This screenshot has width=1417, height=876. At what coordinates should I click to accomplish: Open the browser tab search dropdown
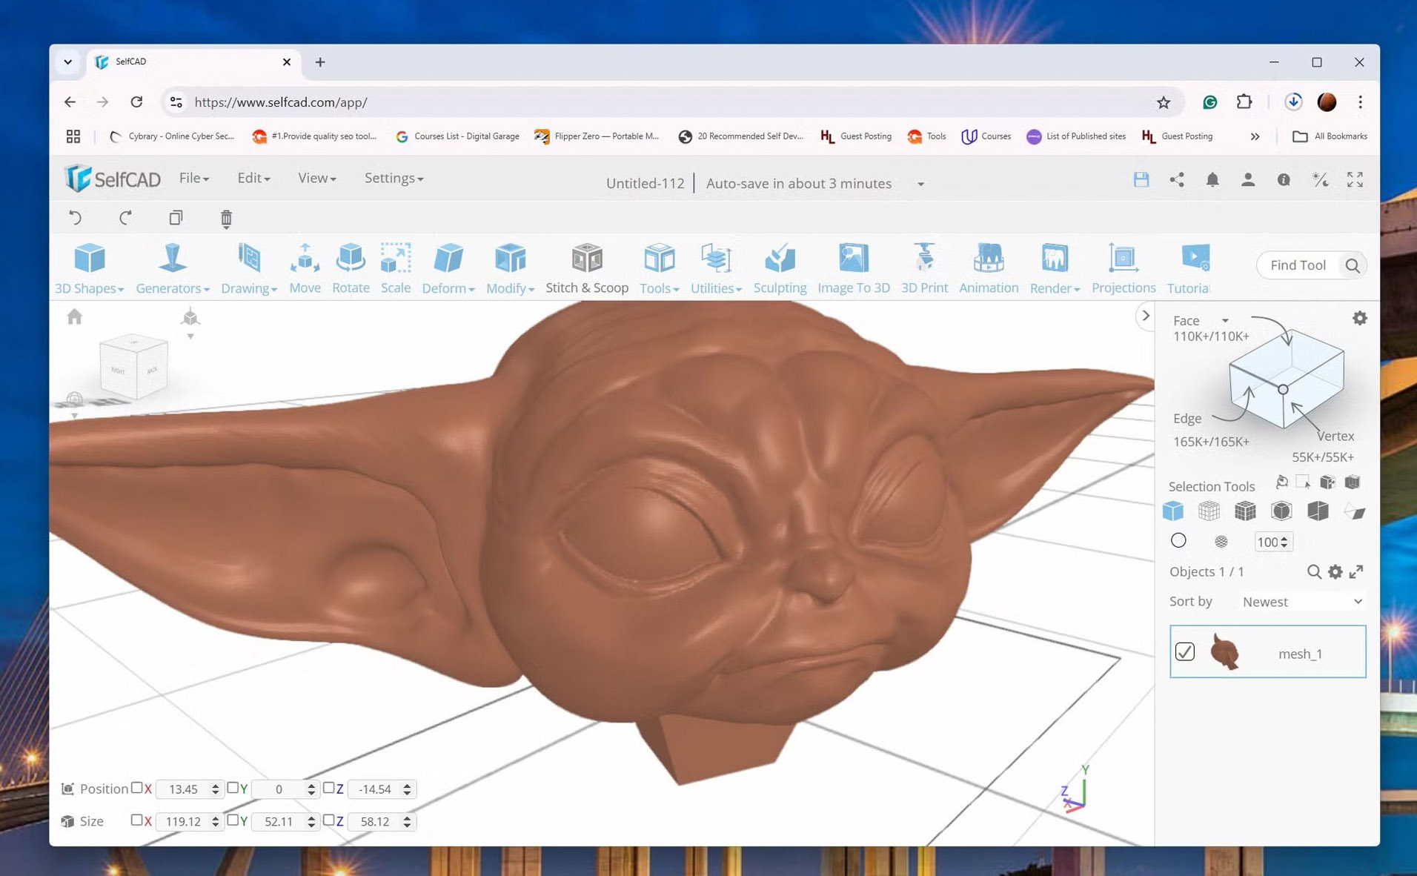67,62
